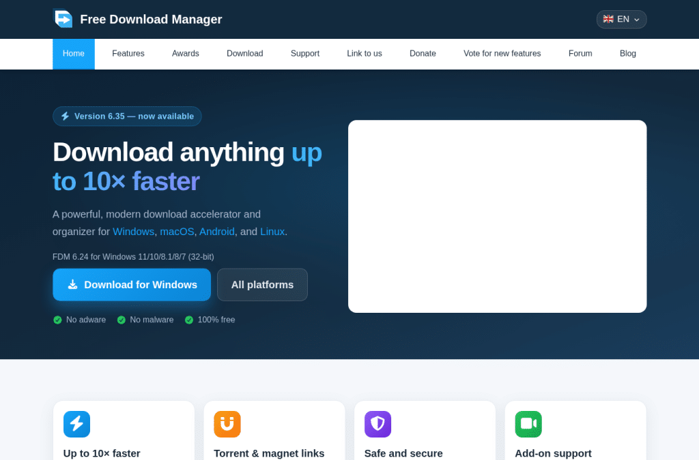
Task: Click the UK flag icon
Action: 608,19
